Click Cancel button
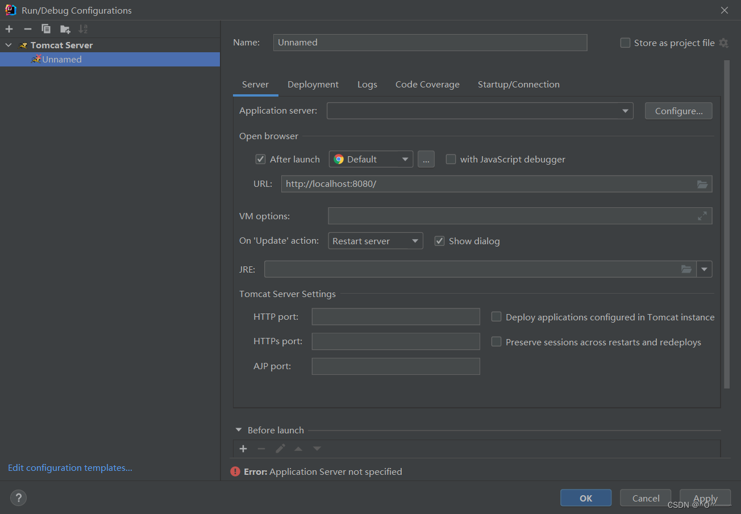The height and width of the screenshot is (514, 741). 646,498
